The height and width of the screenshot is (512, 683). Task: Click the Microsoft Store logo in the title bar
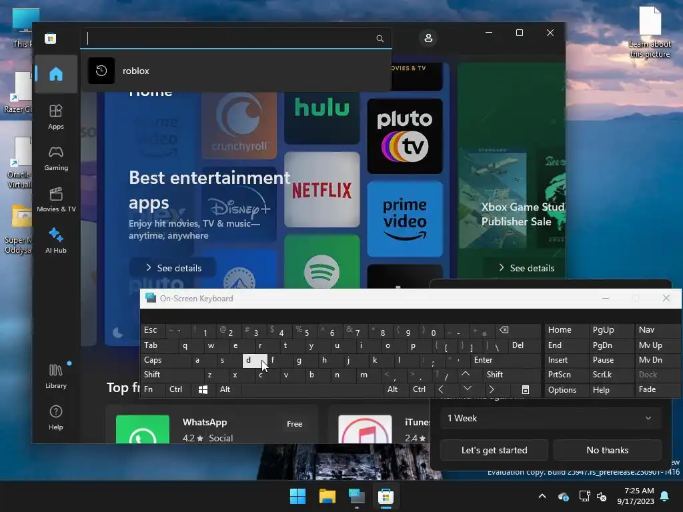tap(51, 38)
